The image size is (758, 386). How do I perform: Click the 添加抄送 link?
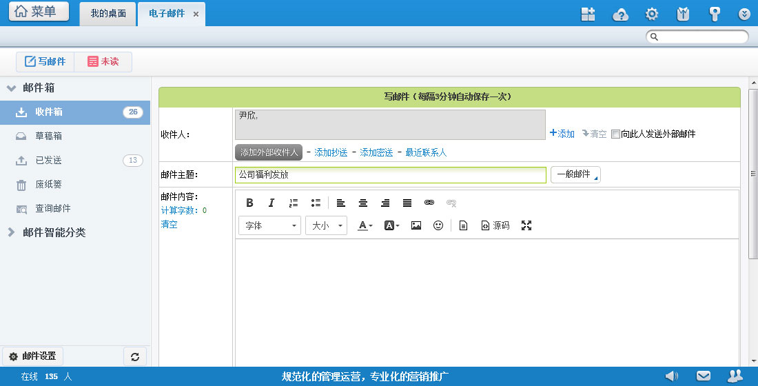coord(331,152)
